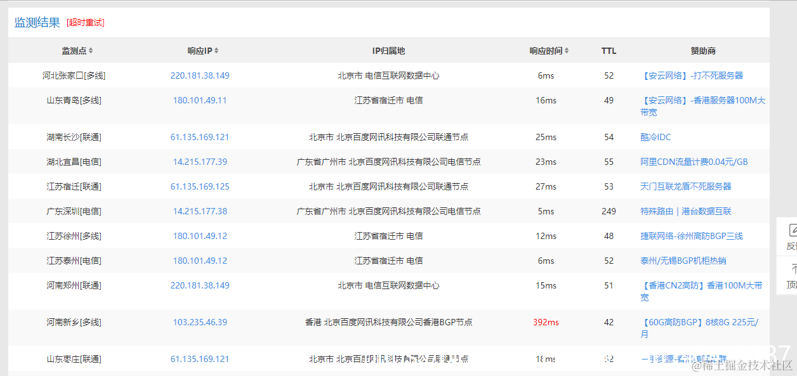Click the 超时重试 retry link

click(x=86, y=23)
